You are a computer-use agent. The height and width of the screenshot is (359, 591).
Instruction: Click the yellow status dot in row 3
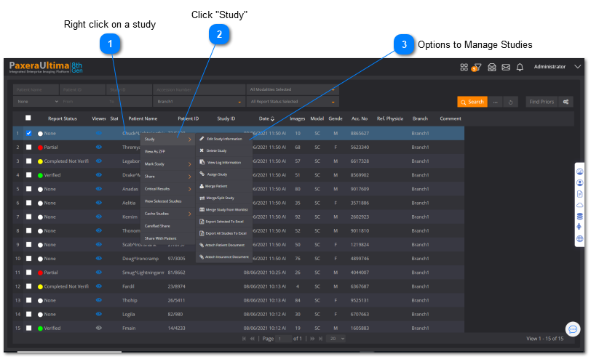[40, 161]
